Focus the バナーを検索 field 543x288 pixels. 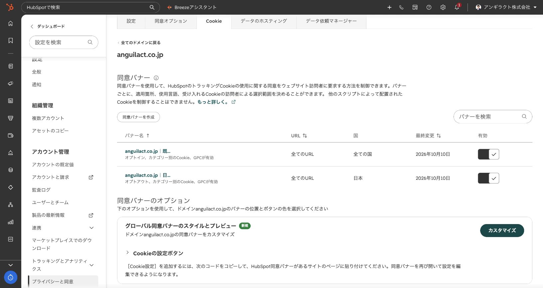click(x=493, y=117)
